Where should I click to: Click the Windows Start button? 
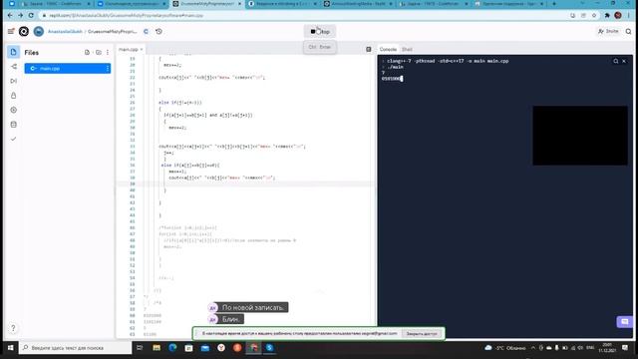point(10,348)
